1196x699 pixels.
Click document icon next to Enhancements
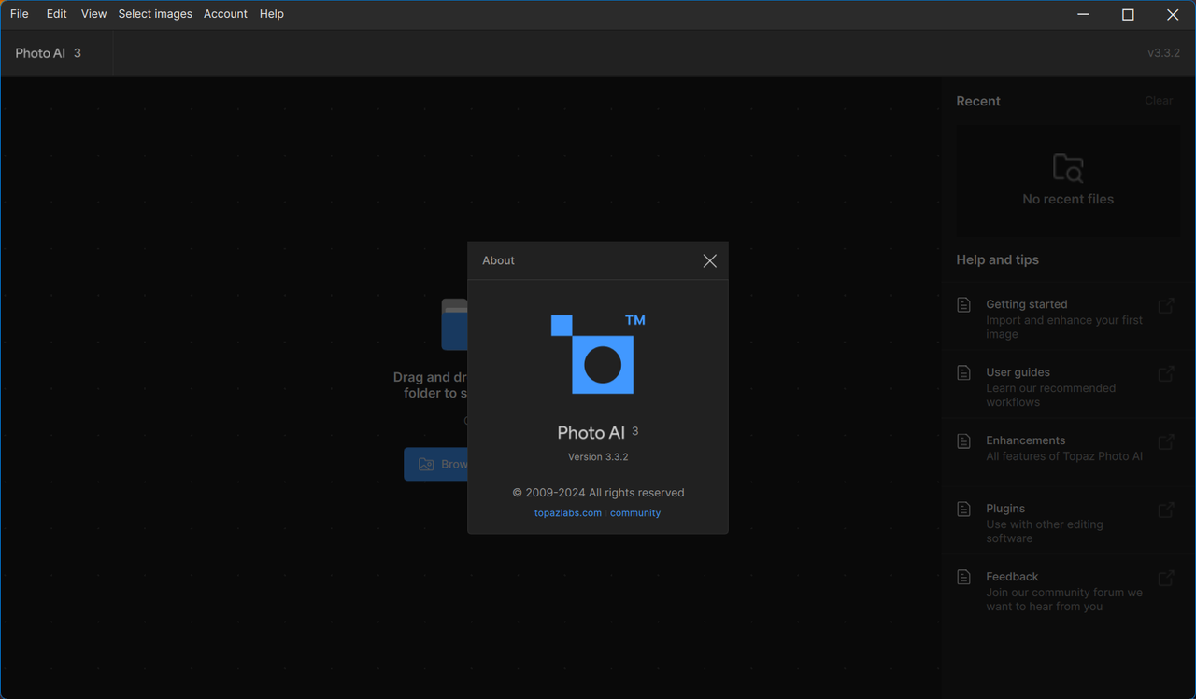(x=964, y=441)
